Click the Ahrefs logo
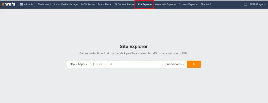This screenshot has width=268, height=103. click(9, 4)
